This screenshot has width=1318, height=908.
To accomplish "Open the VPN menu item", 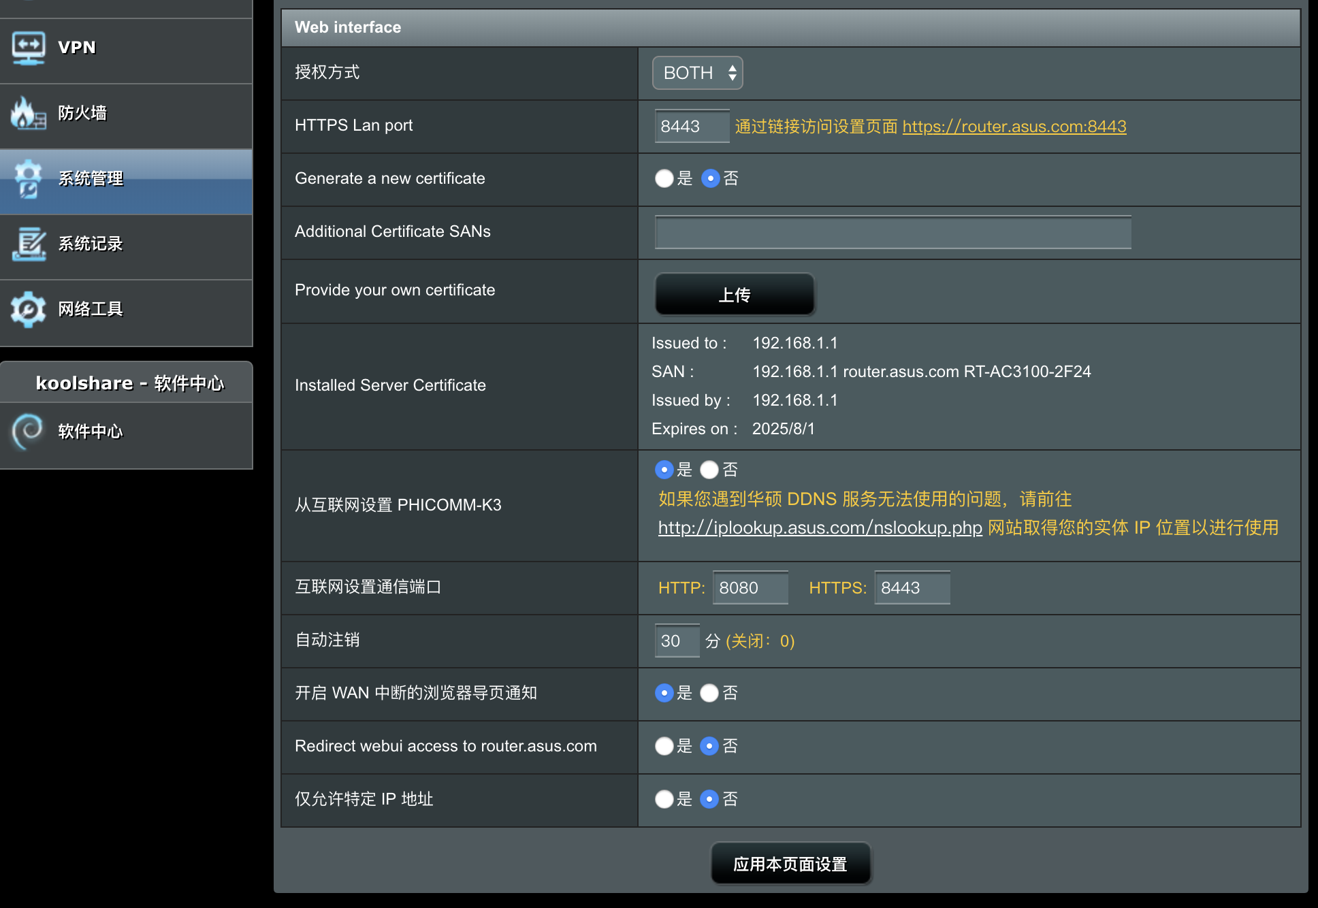I will [x=126, y=50].
